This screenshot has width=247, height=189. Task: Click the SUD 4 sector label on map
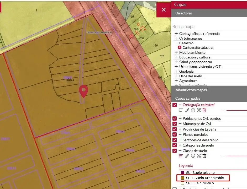pyautogui.click(x=70, y=80)
